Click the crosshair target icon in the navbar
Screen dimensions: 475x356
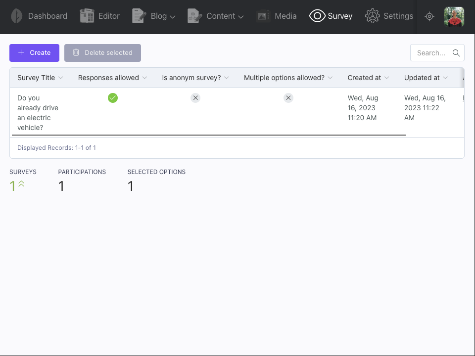point(429,16)
